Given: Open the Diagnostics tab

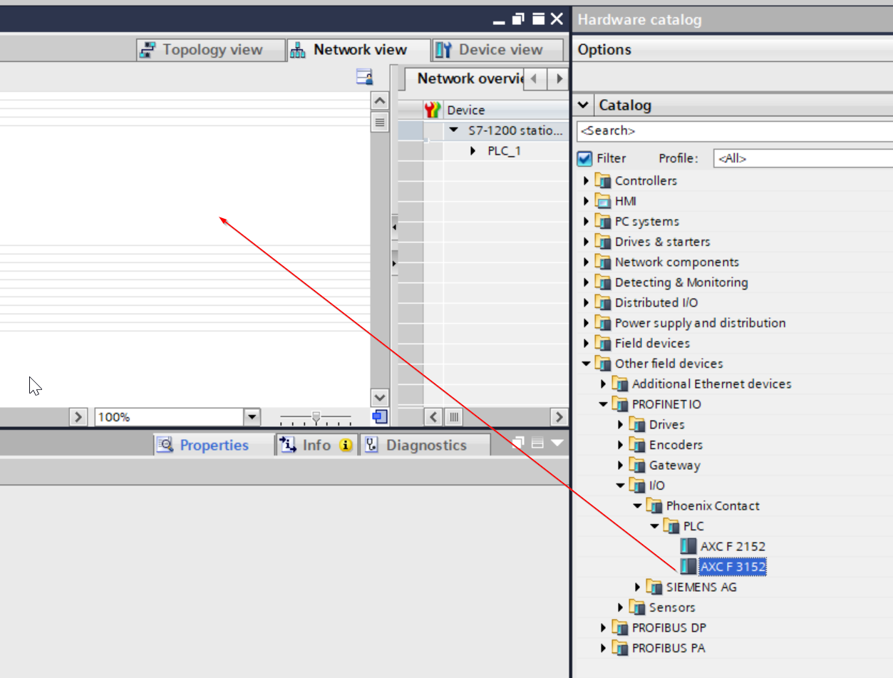Looking at the screenshot, I should coord(425,445).
